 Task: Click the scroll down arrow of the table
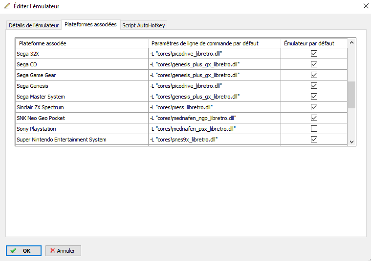coord(351,141)
